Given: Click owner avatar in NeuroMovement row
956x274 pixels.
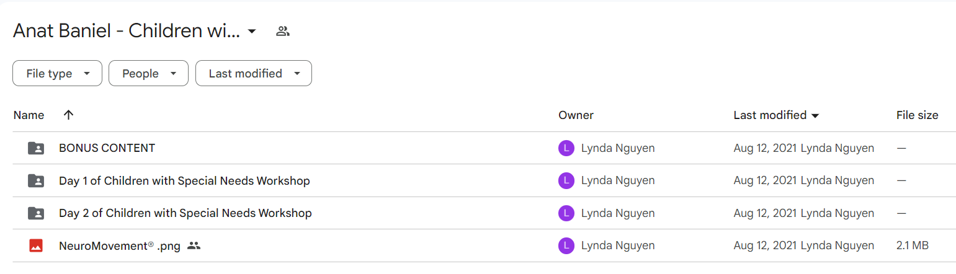Looking at the screenshot, I should [566, 245].
